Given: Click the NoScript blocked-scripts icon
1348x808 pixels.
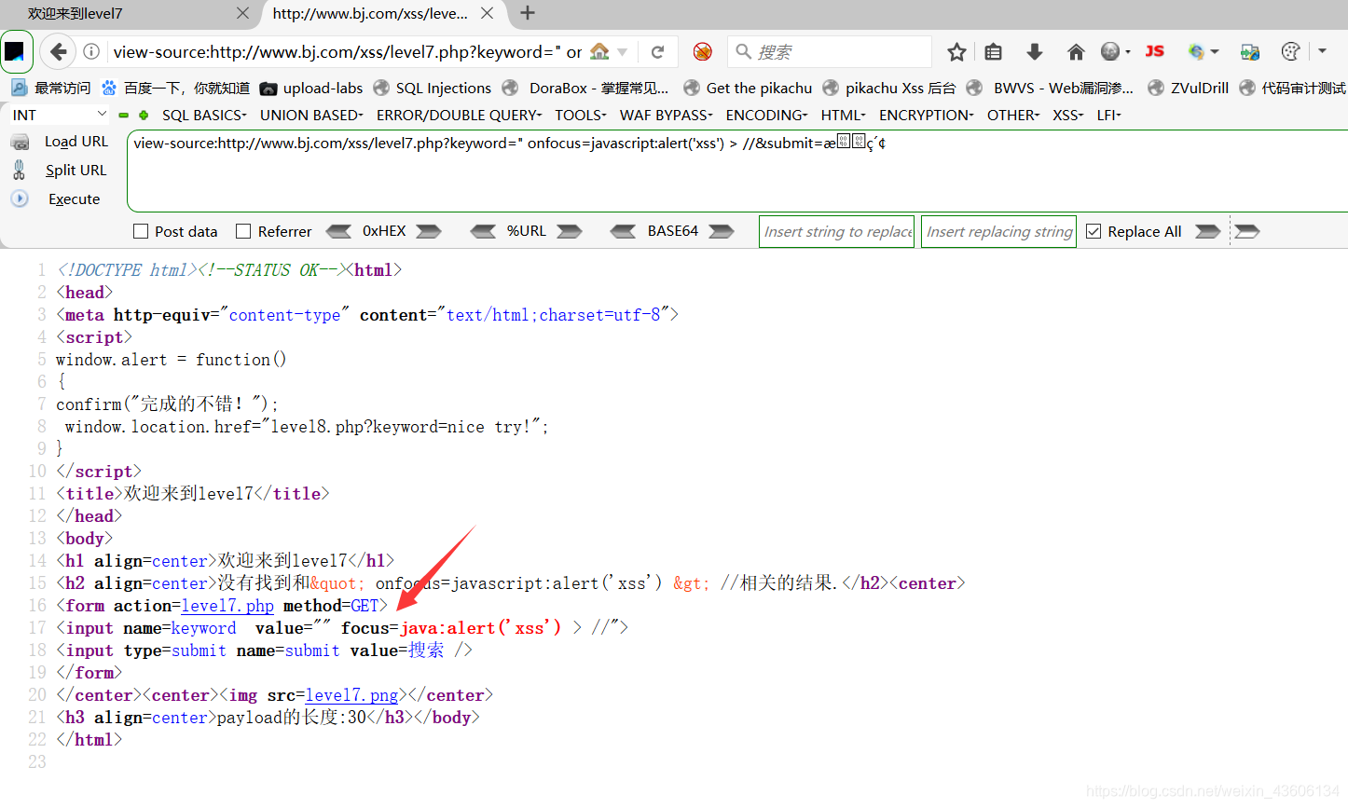Looking at the screenshot, I should [703, 51].
